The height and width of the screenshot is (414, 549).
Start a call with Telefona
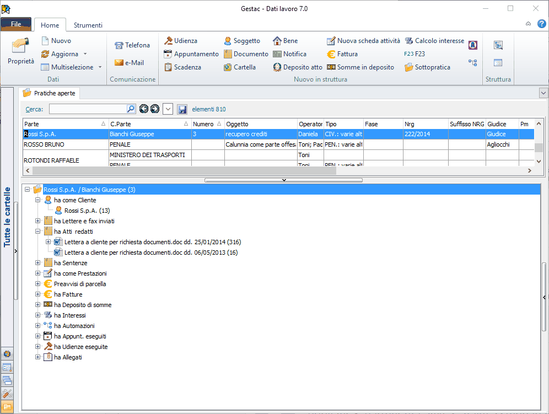point(132,45)
